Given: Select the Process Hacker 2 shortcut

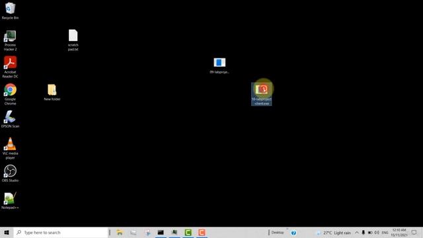Looking at the screenshot, I should click(x=10, y=40).
